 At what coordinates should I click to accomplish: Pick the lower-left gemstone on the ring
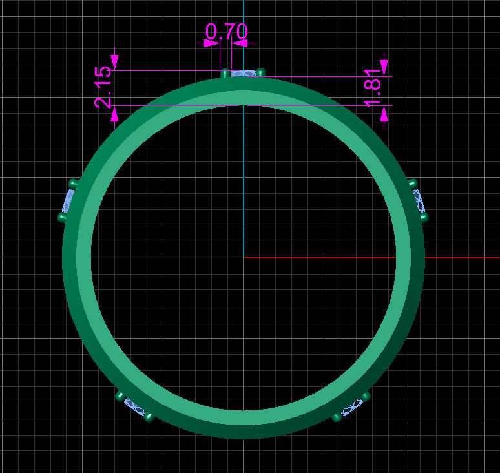point(134,407)
